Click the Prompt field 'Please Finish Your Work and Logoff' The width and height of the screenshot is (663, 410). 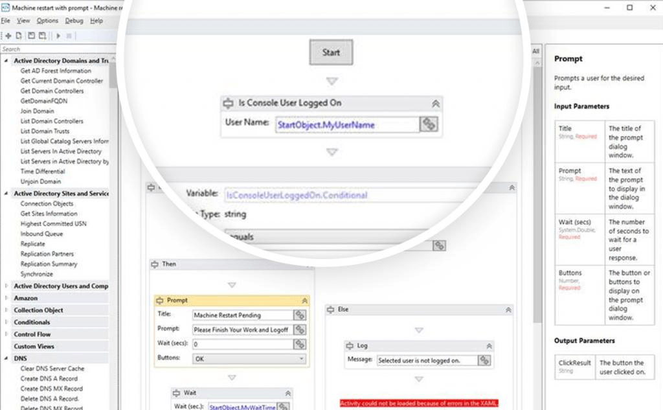pyautogui.click(x=243, y=330)
